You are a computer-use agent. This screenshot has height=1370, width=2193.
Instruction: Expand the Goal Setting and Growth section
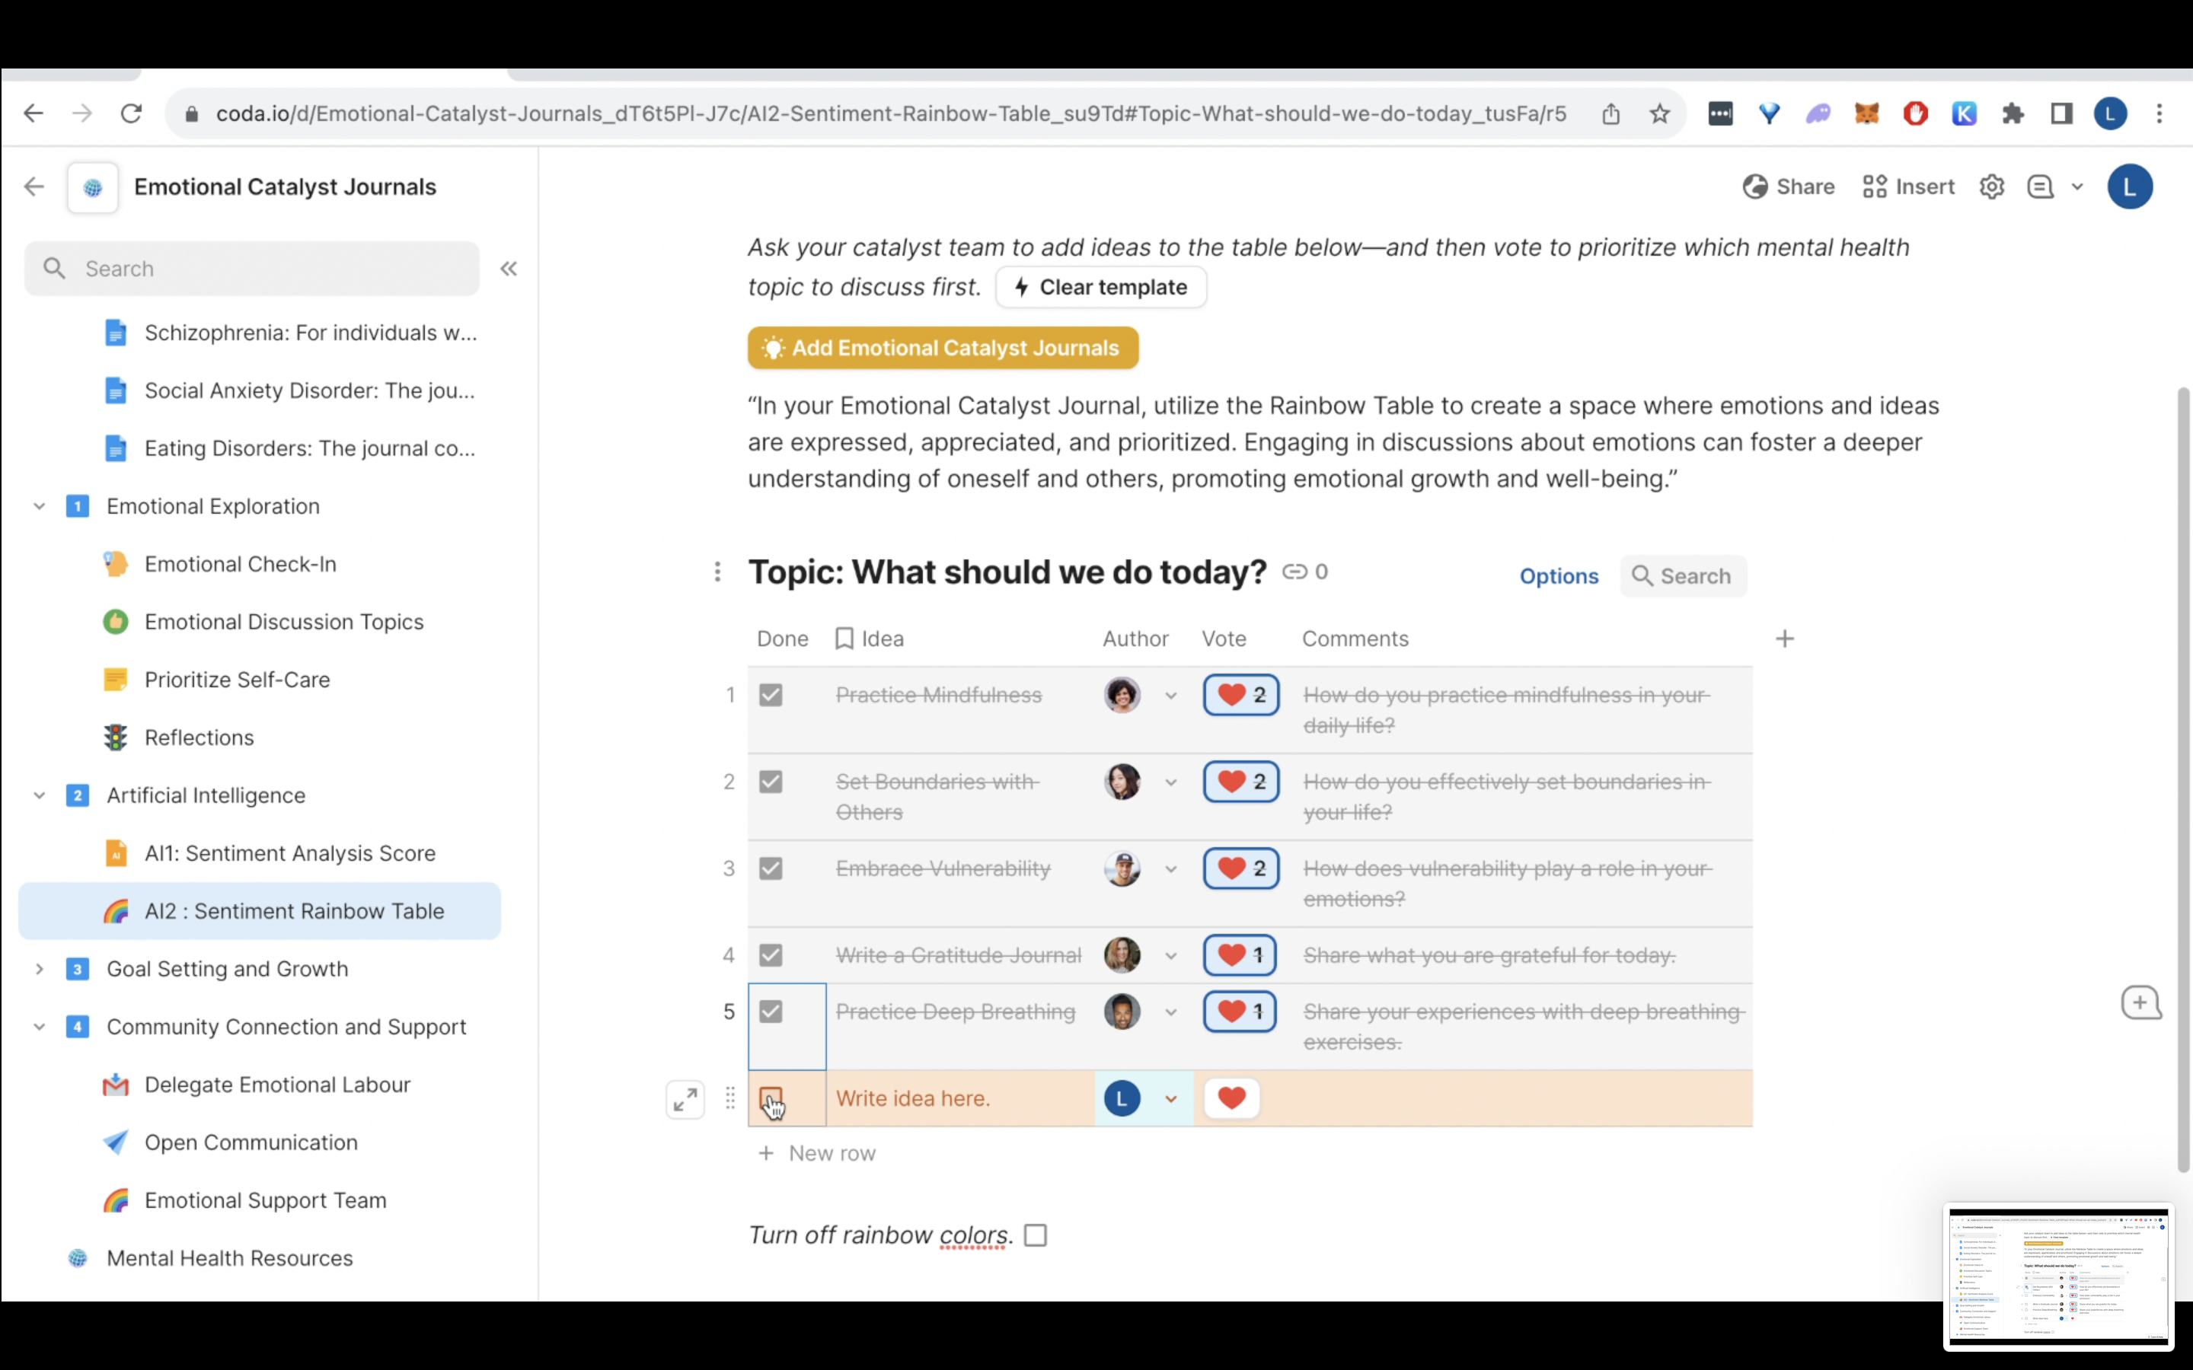coord(39,969)
